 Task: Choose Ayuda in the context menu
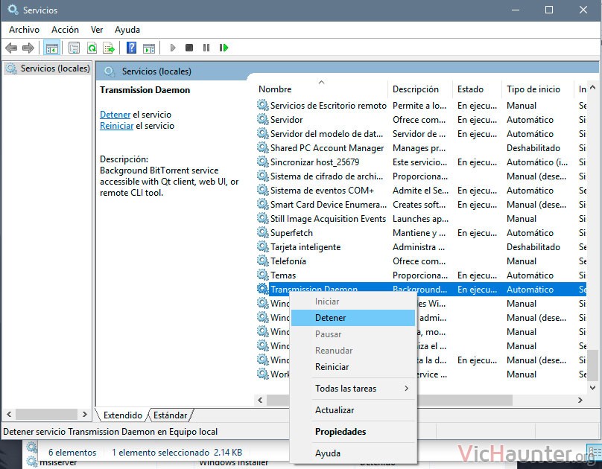click(353, 453)
